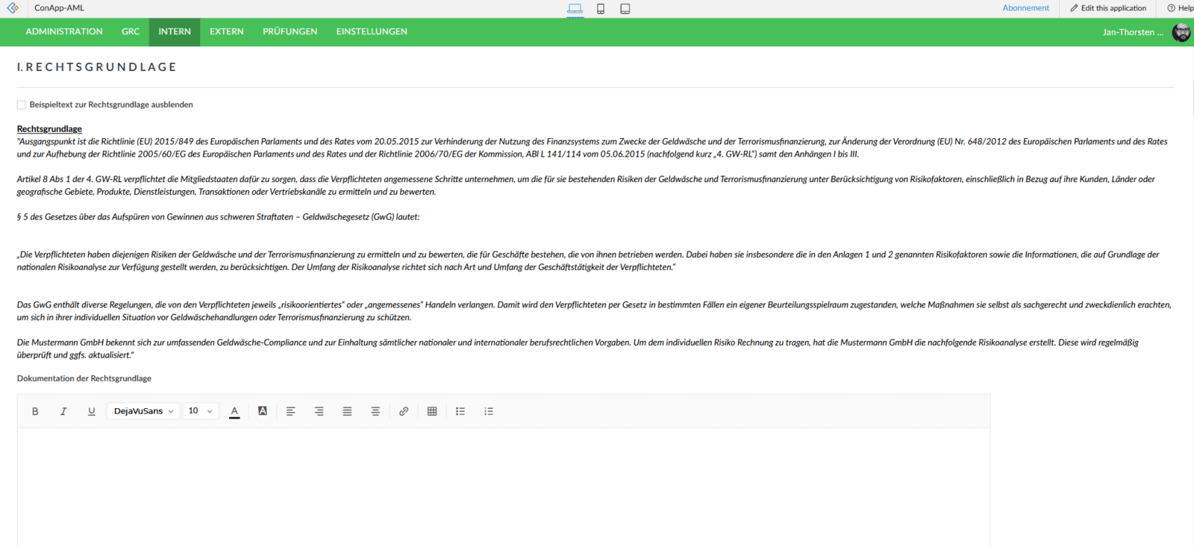The width and height of the screenshot is (1194, 547).
Task: Justify the text alignment
Action: 347,411
